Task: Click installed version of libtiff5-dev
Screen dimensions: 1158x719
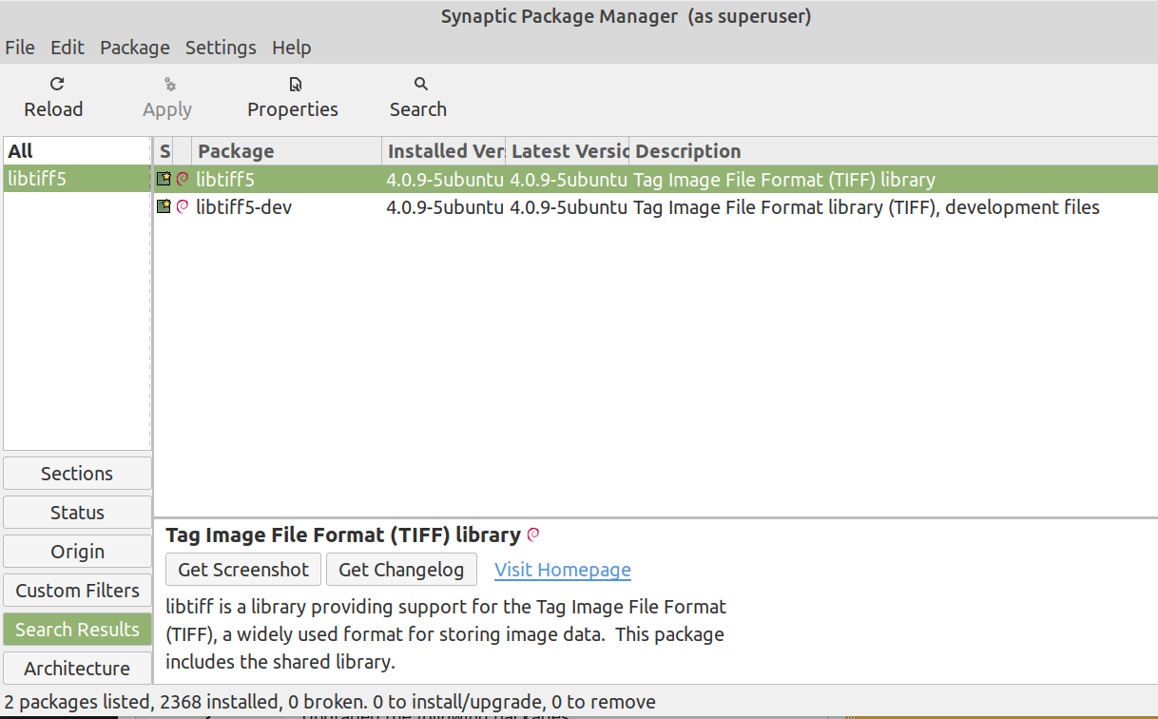Action: click(x=445, y=206)
